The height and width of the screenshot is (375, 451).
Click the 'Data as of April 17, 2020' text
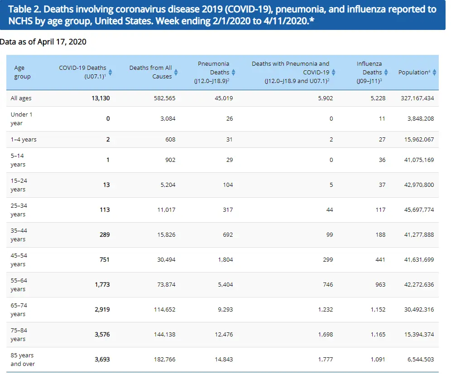coord(43,42)
